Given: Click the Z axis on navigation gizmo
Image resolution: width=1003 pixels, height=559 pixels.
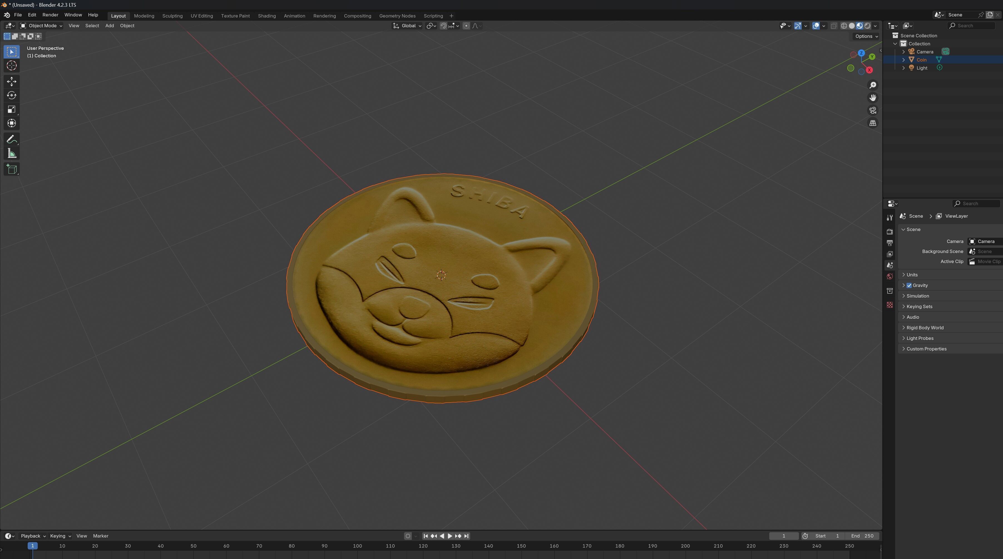Looking at the screenshot, I should 861,53.
